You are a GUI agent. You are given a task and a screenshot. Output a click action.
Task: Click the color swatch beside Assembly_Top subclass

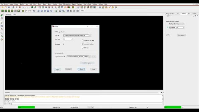click(x=167, y=27)
